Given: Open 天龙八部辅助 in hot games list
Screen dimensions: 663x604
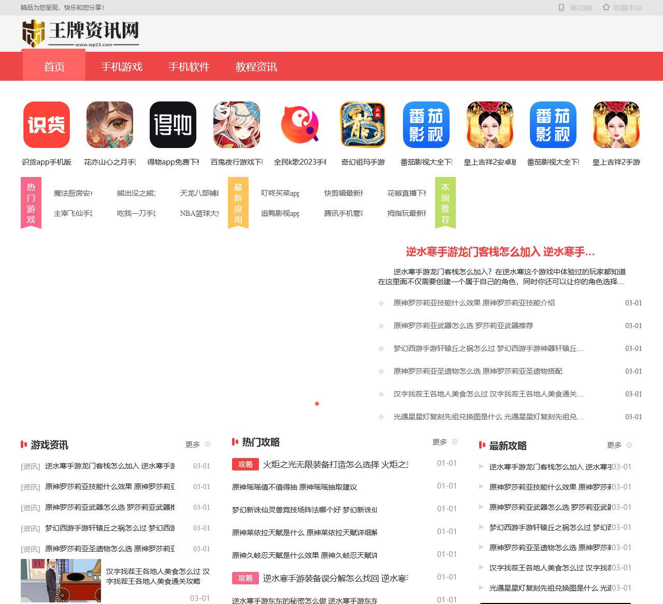Looking at the screenshot, I should tap(199, 193).
